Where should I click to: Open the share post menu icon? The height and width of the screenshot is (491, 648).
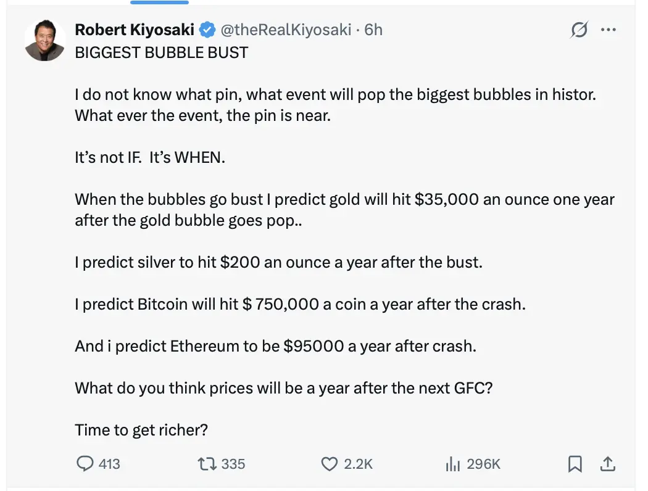[607, 463]
